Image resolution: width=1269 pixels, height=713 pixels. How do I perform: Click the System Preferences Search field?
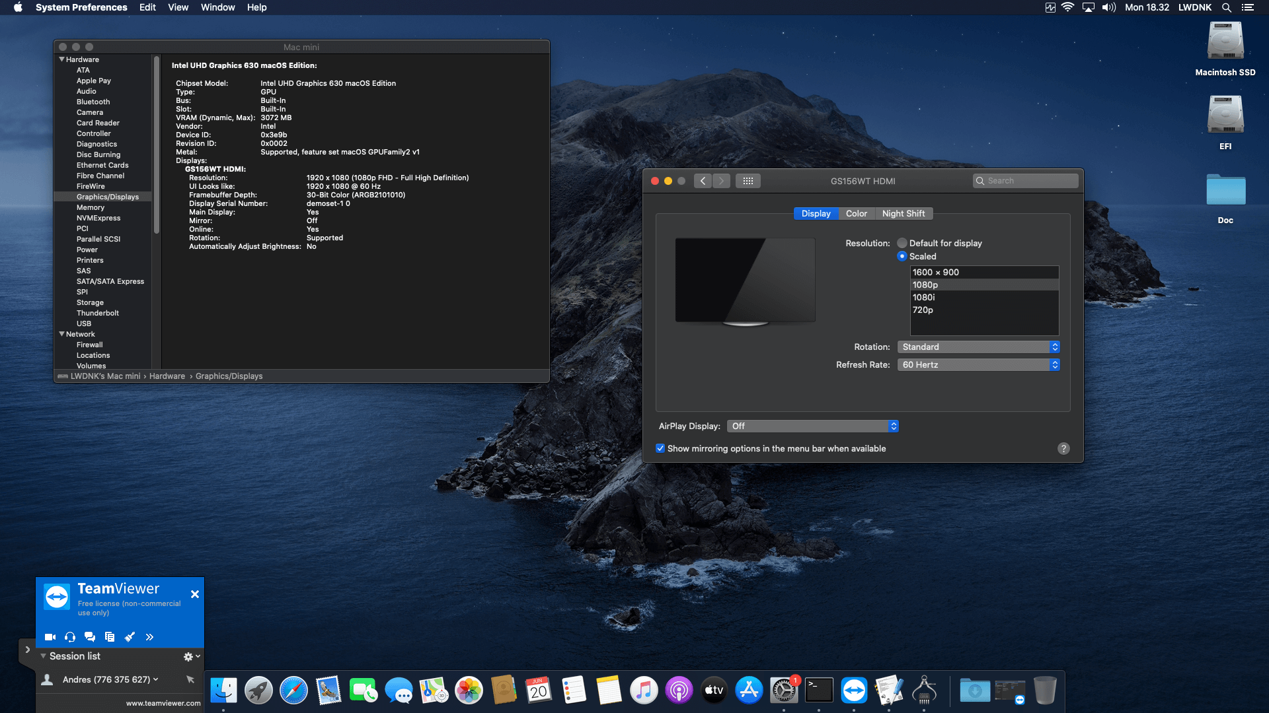pyautogui.click(x=1025, y=181)
